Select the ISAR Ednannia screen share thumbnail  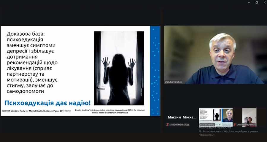[x=215, y=116]
